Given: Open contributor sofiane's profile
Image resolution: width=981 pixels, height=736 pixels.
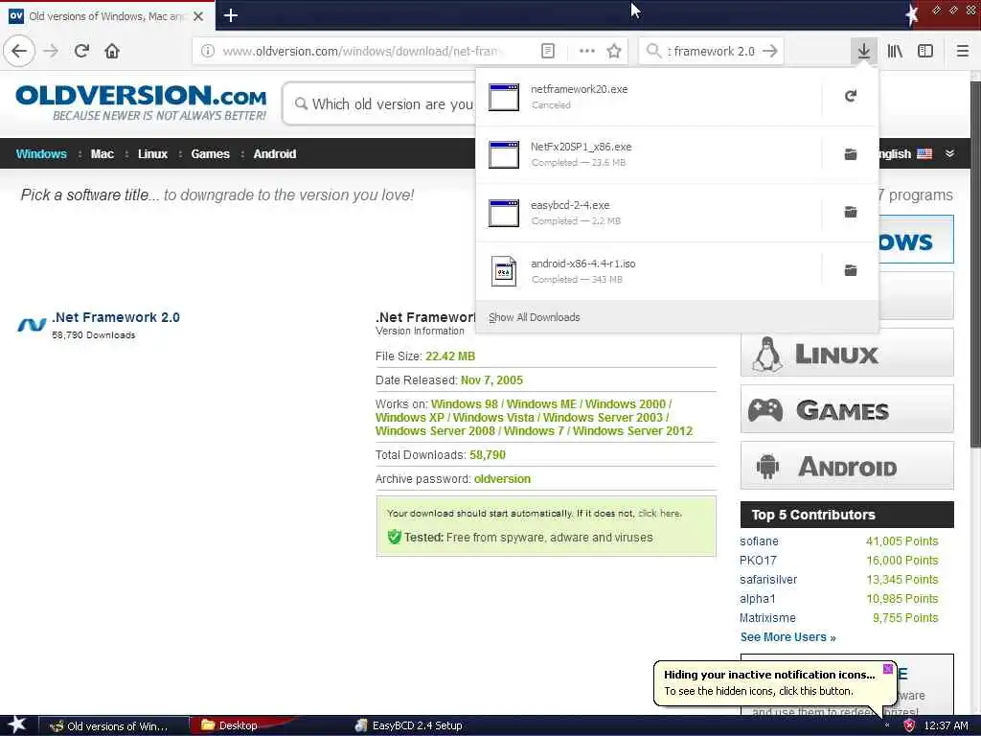Looking at the screenshot, I should [x=759, y=540].
